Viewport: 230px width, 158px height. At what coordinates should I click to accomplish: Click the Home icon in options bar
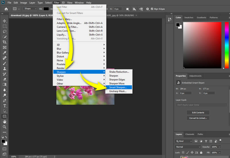(x=6, y=9)
